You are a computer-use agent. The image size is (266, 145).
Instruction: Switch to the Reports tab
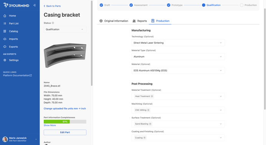140,21
